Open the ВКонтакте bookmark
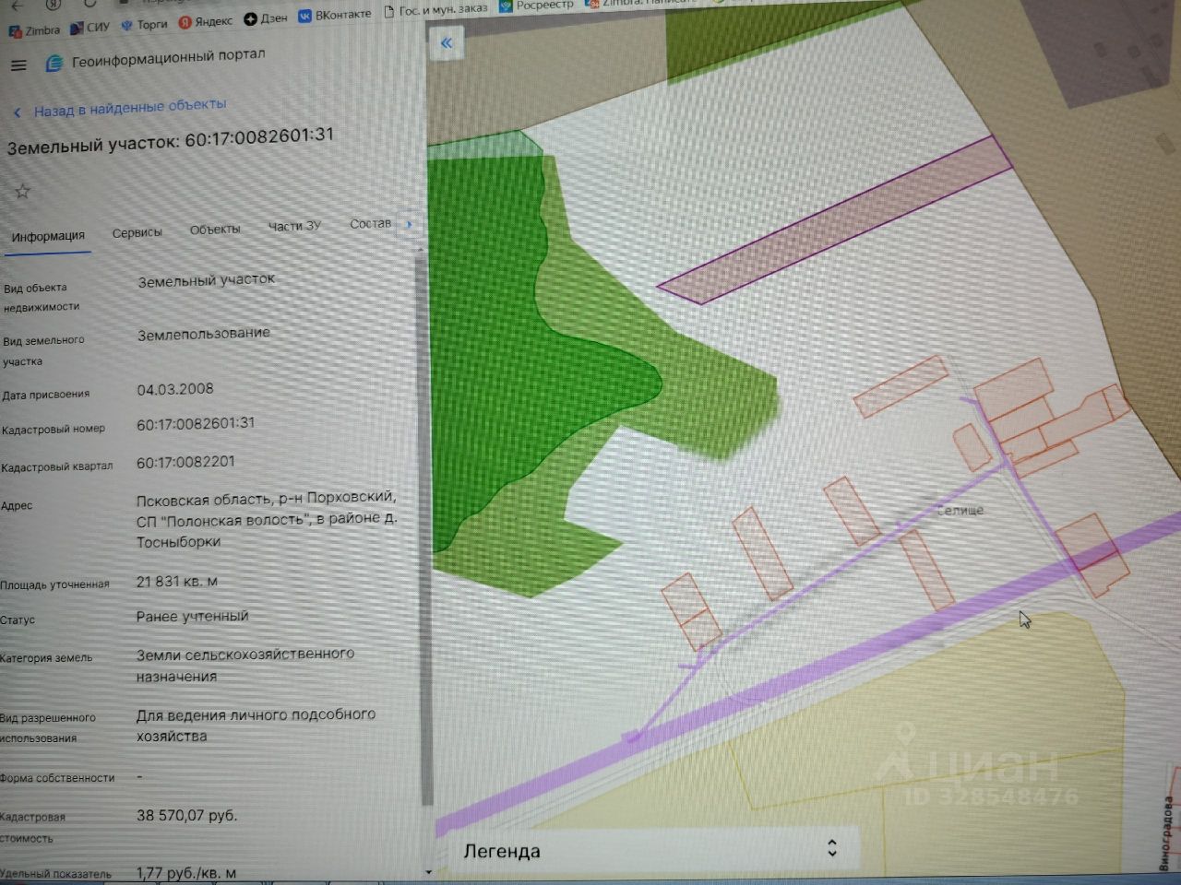The height and width of the screenshot is (885, 1181). point(335,15)
